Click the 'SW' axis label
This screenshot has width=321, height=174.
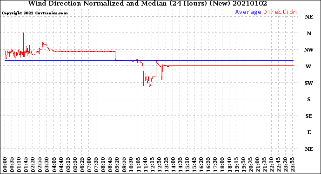click(x=309, y=83)
